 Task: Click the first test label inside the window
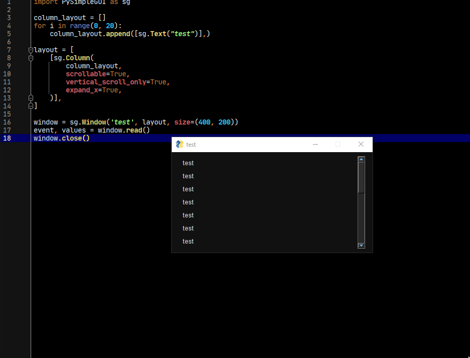(x=188, y=163)
